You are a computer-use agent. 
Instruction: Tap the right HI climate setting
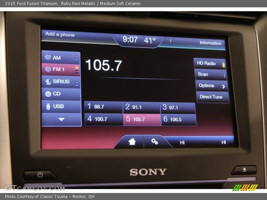pos(224,142)
